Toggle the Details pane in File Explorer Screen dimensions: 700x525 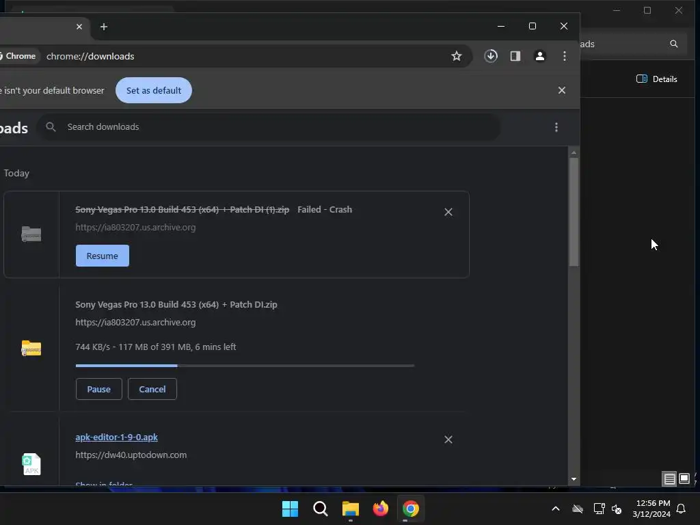[657, 79]
